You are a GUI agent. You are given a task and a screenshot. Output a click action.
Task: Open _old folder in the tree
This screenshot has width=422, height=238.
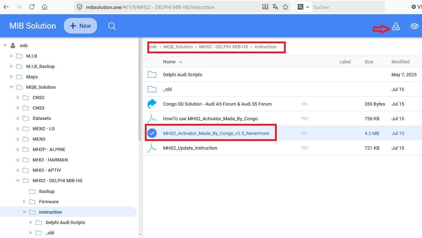pos(49,233)
